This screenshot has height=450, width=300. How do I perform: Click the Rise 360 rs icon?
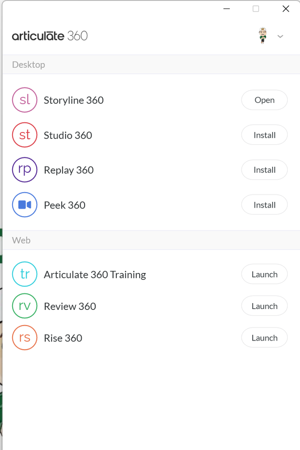tap(25, 338)
